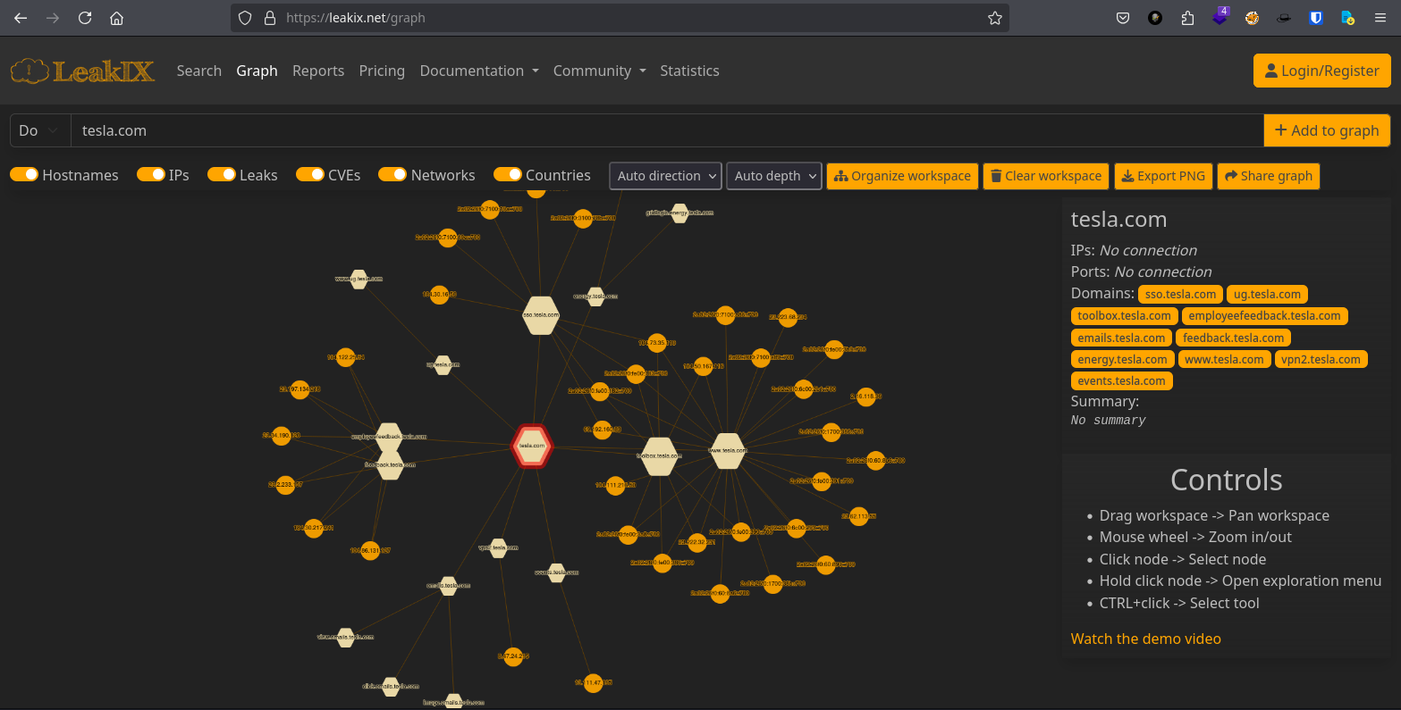
Task: Select the toolbox.tesla.com hexagon node
Action: 659,455
